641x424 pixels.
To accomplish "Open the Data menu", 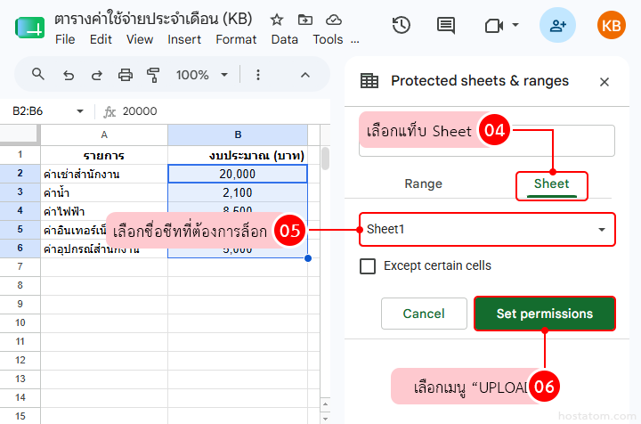I will coord(285,39).
